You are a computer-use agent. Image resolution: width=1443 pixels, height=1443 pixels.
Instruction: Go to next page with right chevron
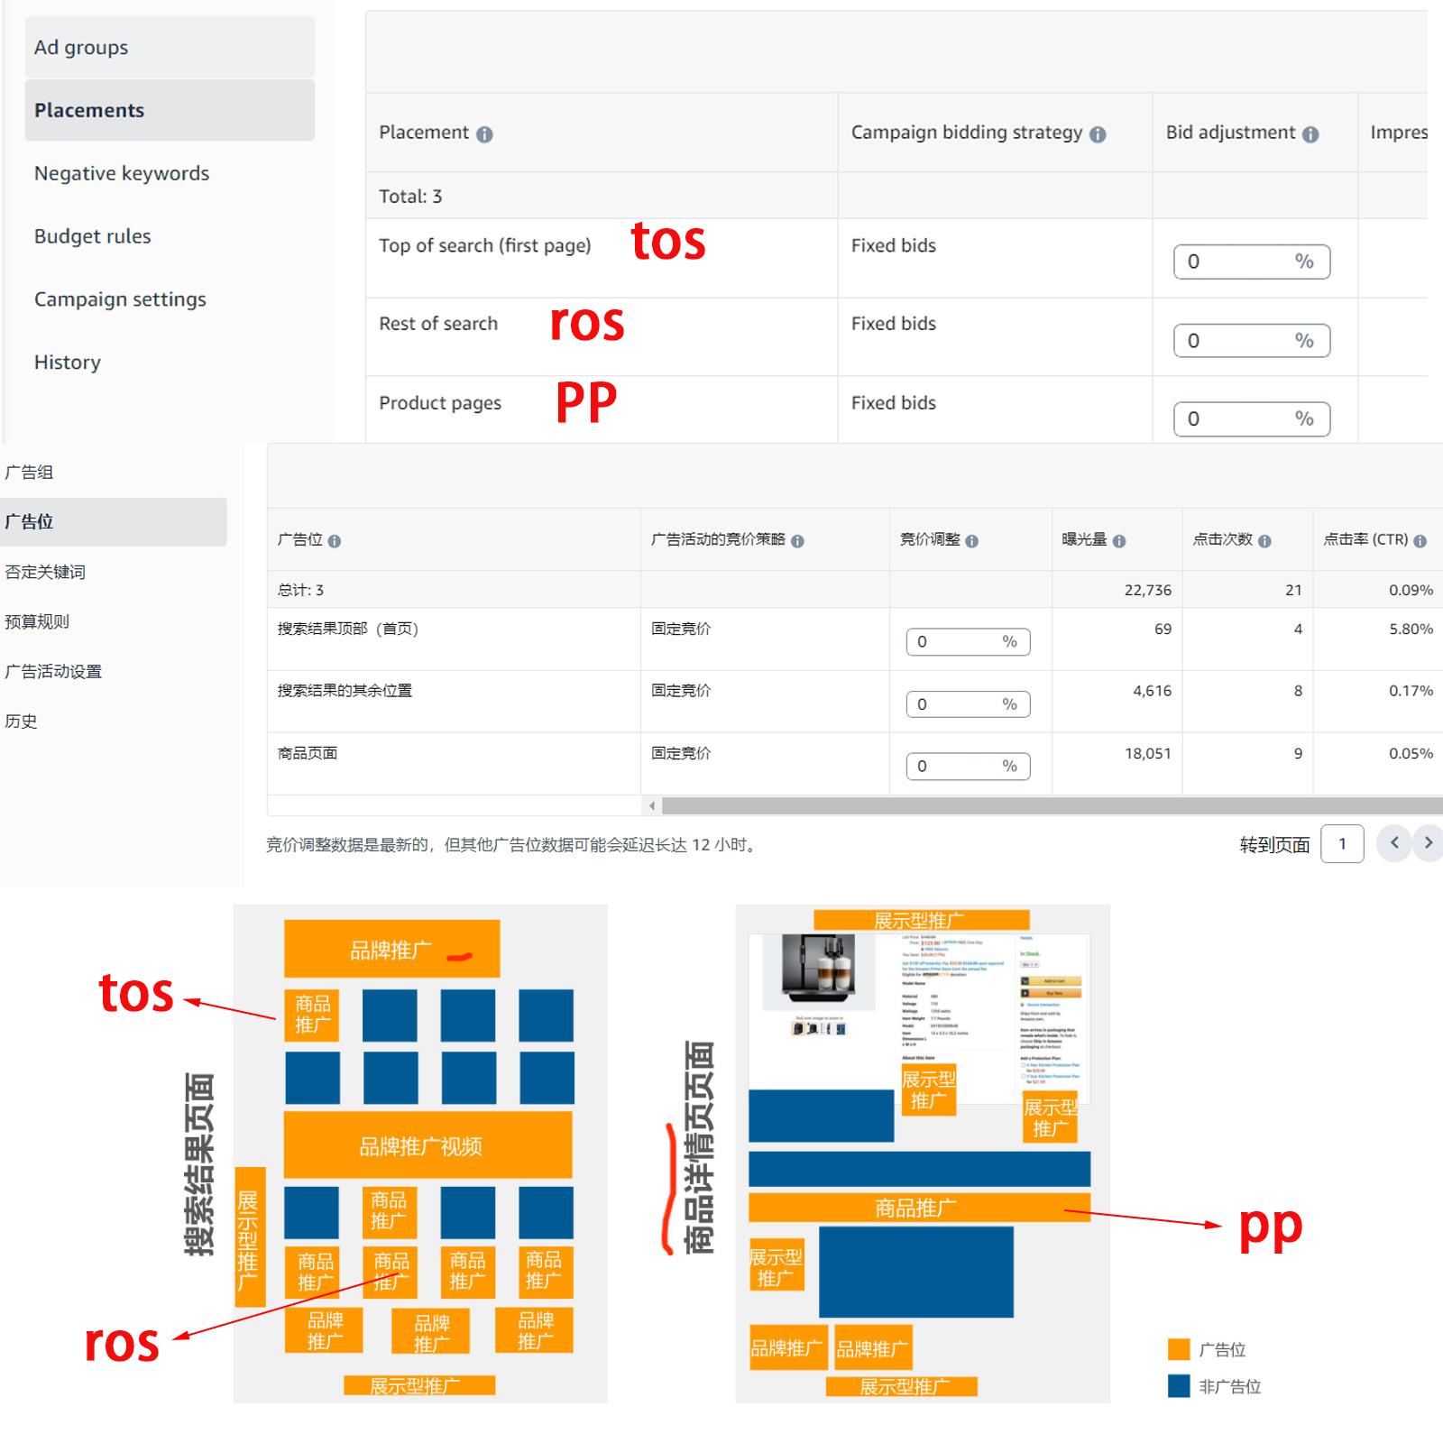point(1428,843)
